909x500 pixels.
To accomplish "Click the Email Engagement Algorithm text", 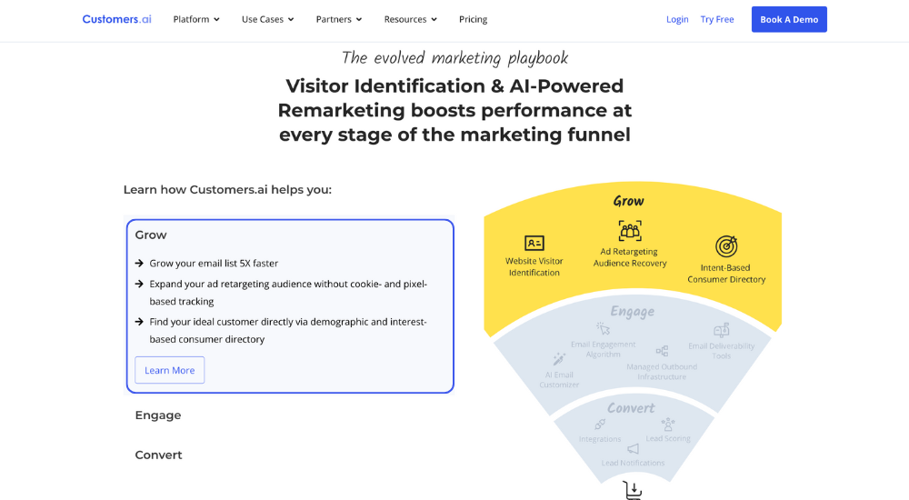I will point(603,349).
